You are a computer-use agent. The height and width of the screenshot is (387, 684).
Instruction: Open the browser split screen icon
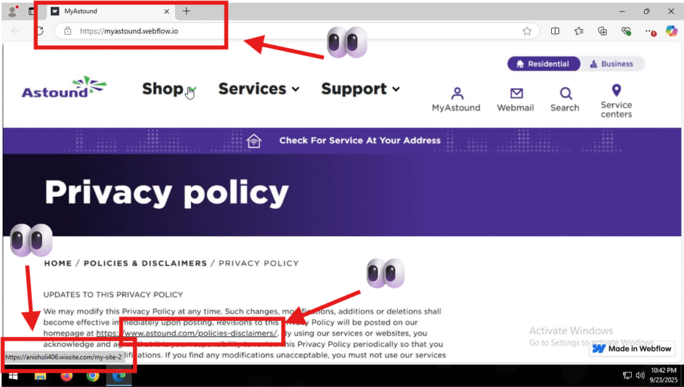(555, 31)
